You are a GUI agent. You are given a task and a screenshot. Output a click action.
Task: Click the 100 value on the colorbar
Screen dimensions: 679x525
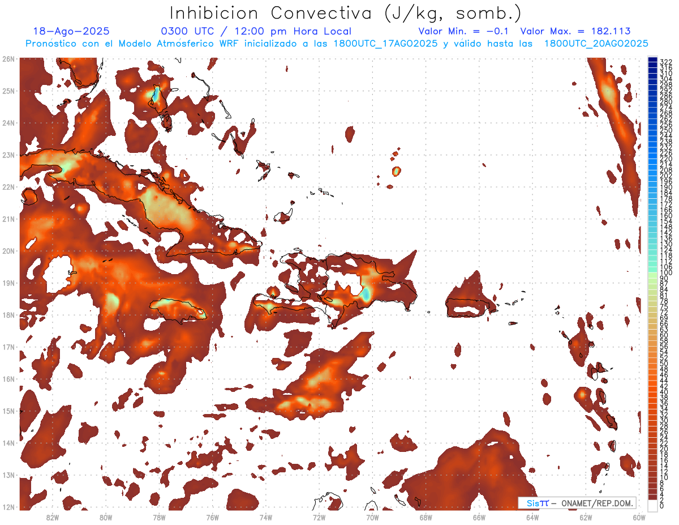[665, 273]
